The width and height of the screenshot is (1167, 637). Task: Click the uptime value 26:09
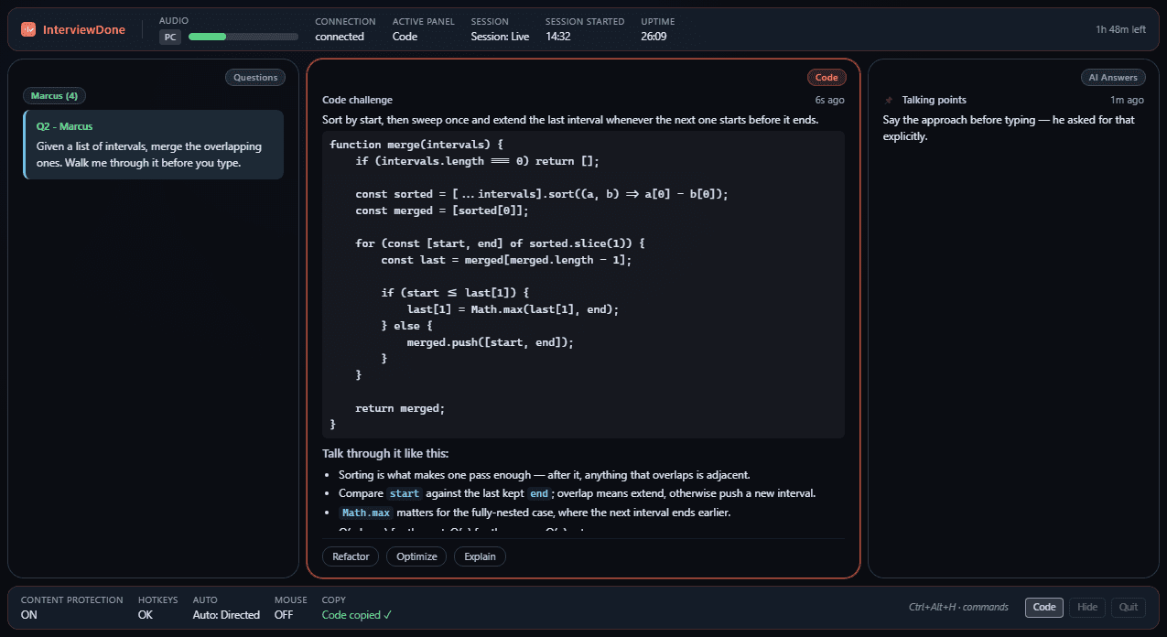point(654,37)
